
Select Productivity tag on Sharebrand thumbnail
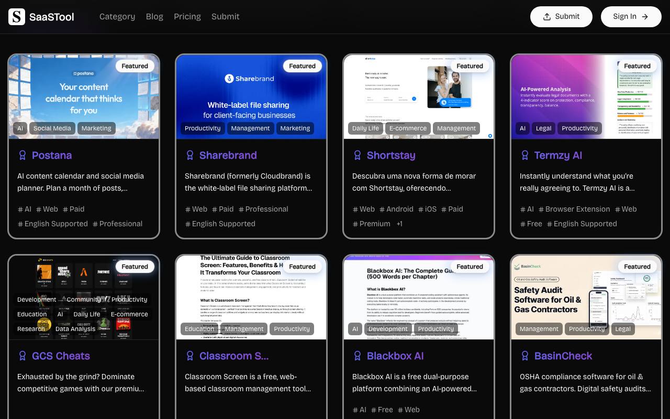(x=203, y=128)
